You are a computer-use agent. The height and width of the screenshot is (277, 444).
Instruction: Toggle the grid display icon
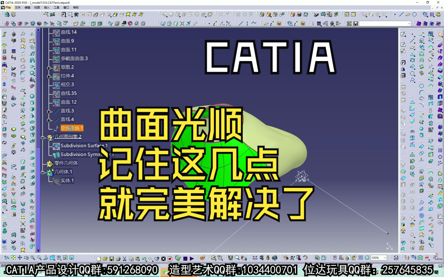(361, 258)
